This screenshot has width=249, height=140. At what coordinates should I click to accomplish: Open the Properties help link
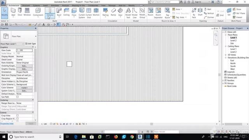click(x=7, y=124)
